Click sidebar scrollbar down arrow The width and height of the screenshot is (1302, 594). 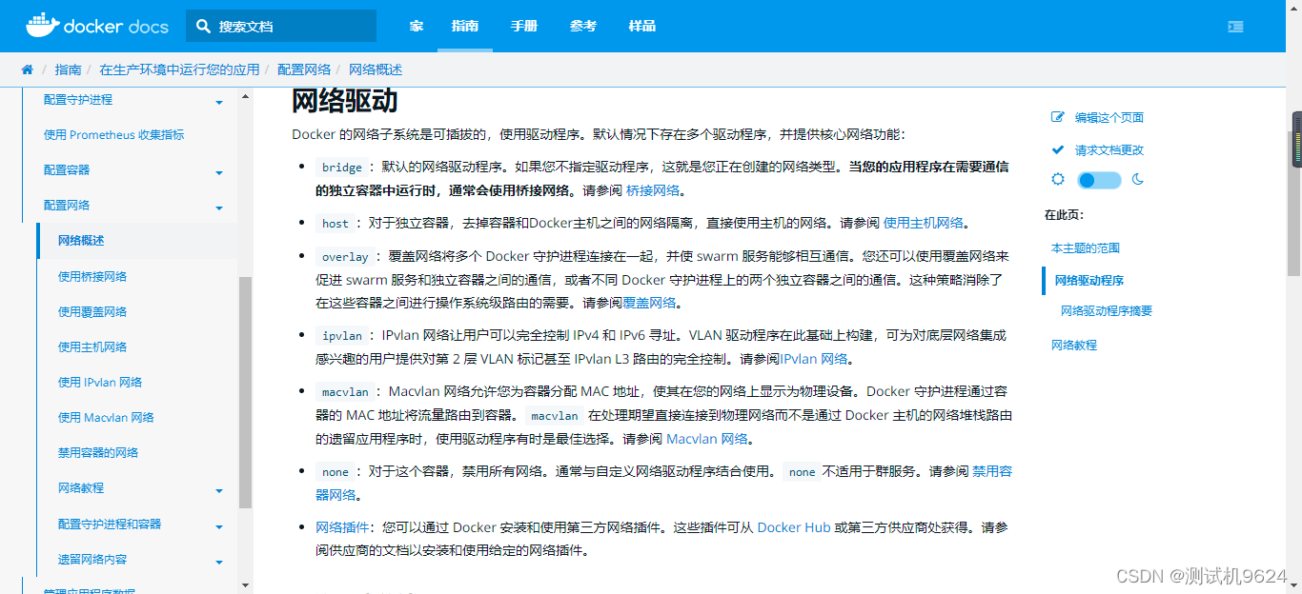tap(245, 585)
